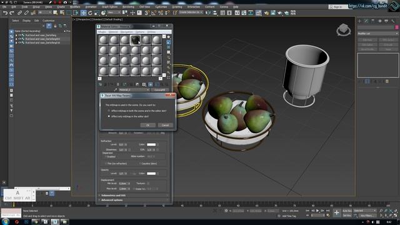Expand third fruit bowl object in scene explorer
This screenshot has width=400, height=225.
pos(16,43)
